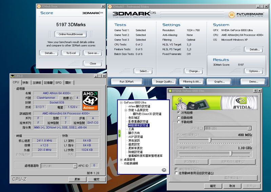Click 取消 in the NVIDIA dialog
The height and width of the screenshot is (192, 271).
click(232, 186)
